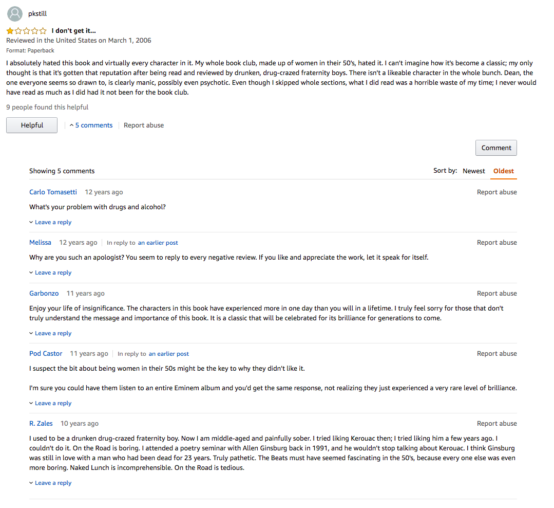The image size is (554, 508).
Task: Mark the review as Helpful
Action: coord(32,125)
